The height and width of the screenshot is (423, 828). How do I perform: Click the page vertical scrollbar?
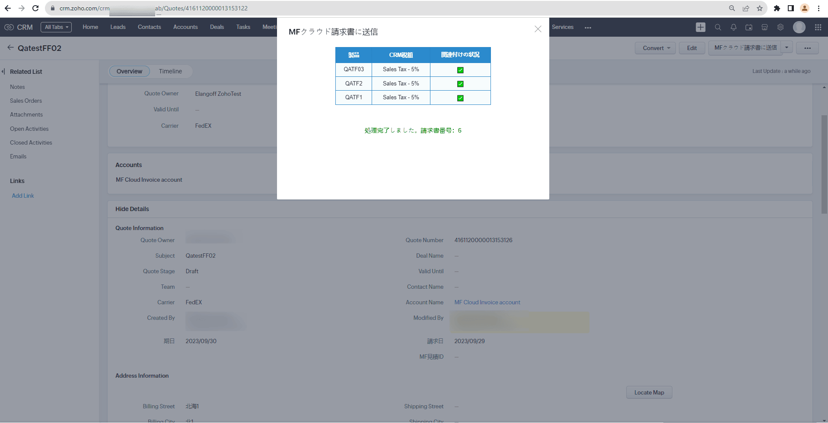coord(824,164)
